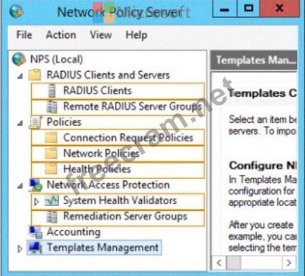The image size is (305, 276).
Task: Open the Help menu
Action: [x=137, y=35]
